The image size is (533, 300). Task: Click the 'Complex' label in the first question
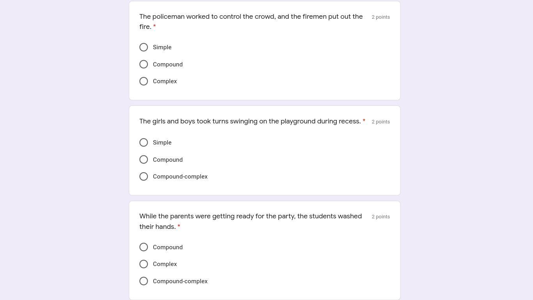coord(165,81)
